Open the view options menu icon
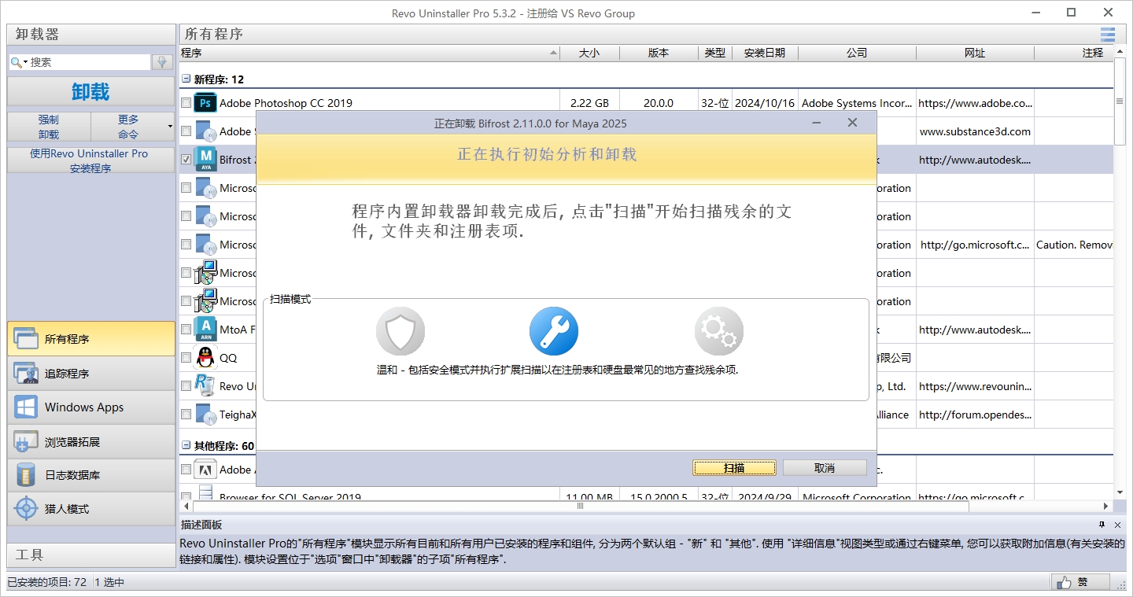The height and width of the screenshot is (597, 1133). point(1108,35)
